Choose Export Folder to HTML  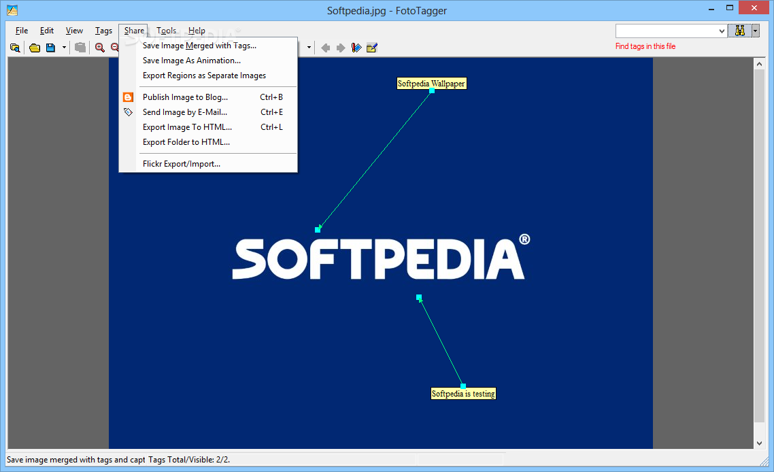tap(208, 142)
